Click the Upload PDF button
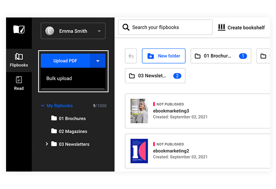The image size is (276, 189). [65, 61]
